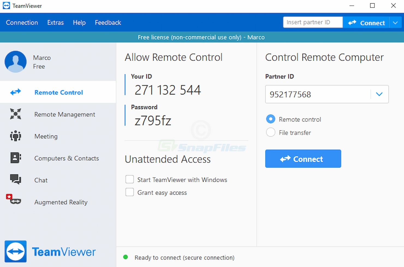Viewport: 404px width, 267px height.
Task: Open the Chat panel icon
Action: click(x=15, y=180)
